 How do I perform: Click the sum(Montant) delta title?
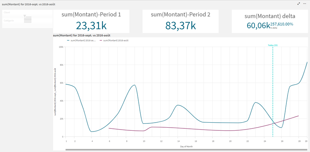coord(270,16)
